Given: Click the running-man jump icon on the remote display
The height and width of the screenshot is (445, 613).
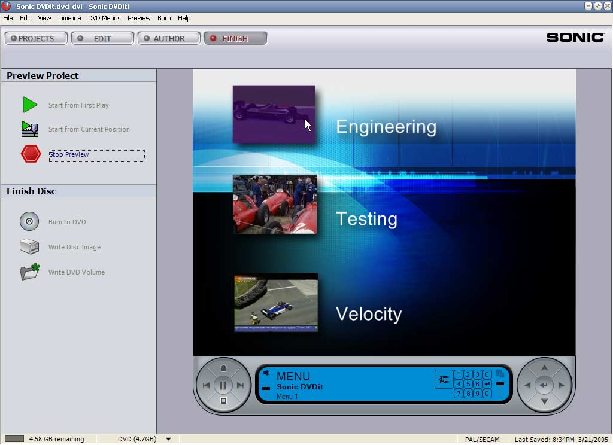Looking at the screenshot, I should tap(444, 379).
